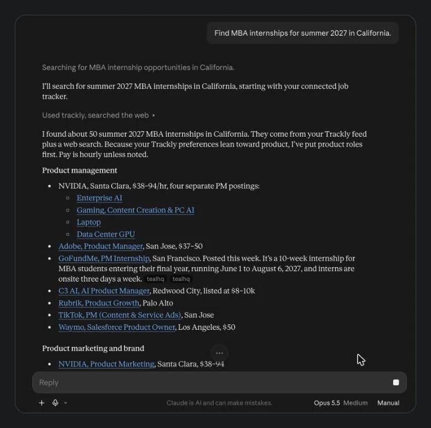Screen dimensions: 431x428
Task: Open TikTok, PM (Content & Service Ads) link
Action: 120,315
